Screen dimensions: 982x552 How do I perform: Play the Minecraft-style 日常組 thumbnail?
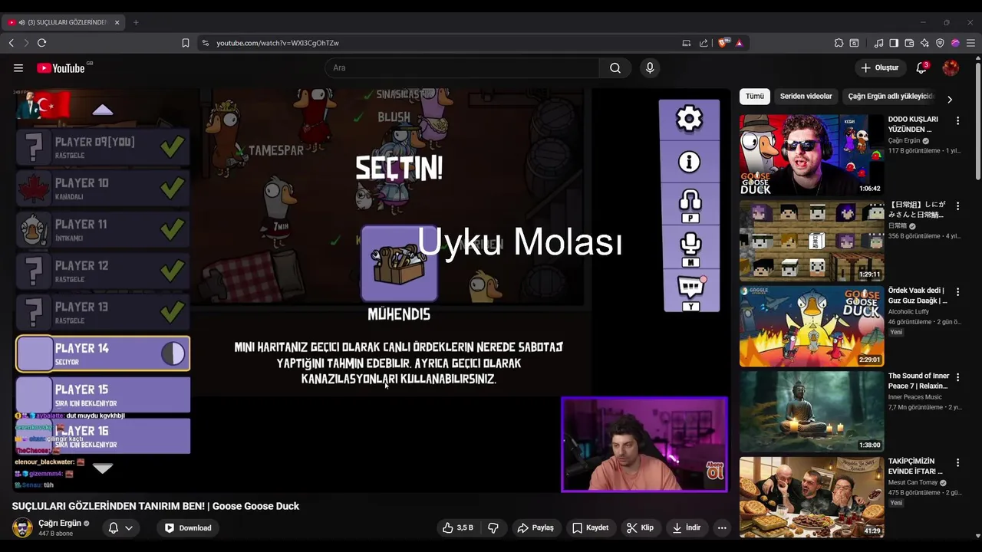(812, 241)
